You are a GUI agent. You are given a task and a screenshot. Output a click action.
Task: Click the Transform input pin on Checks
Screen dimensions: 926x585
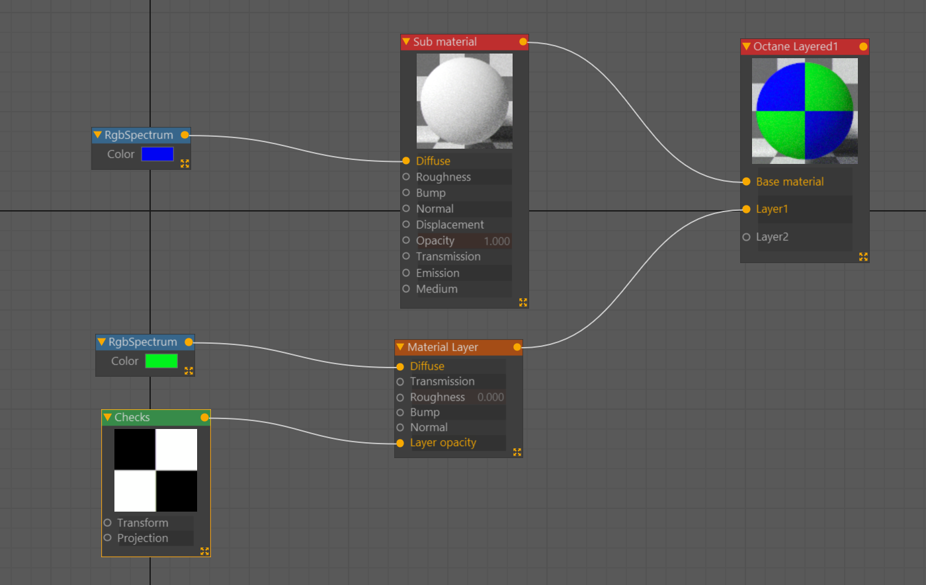point(107,522)
